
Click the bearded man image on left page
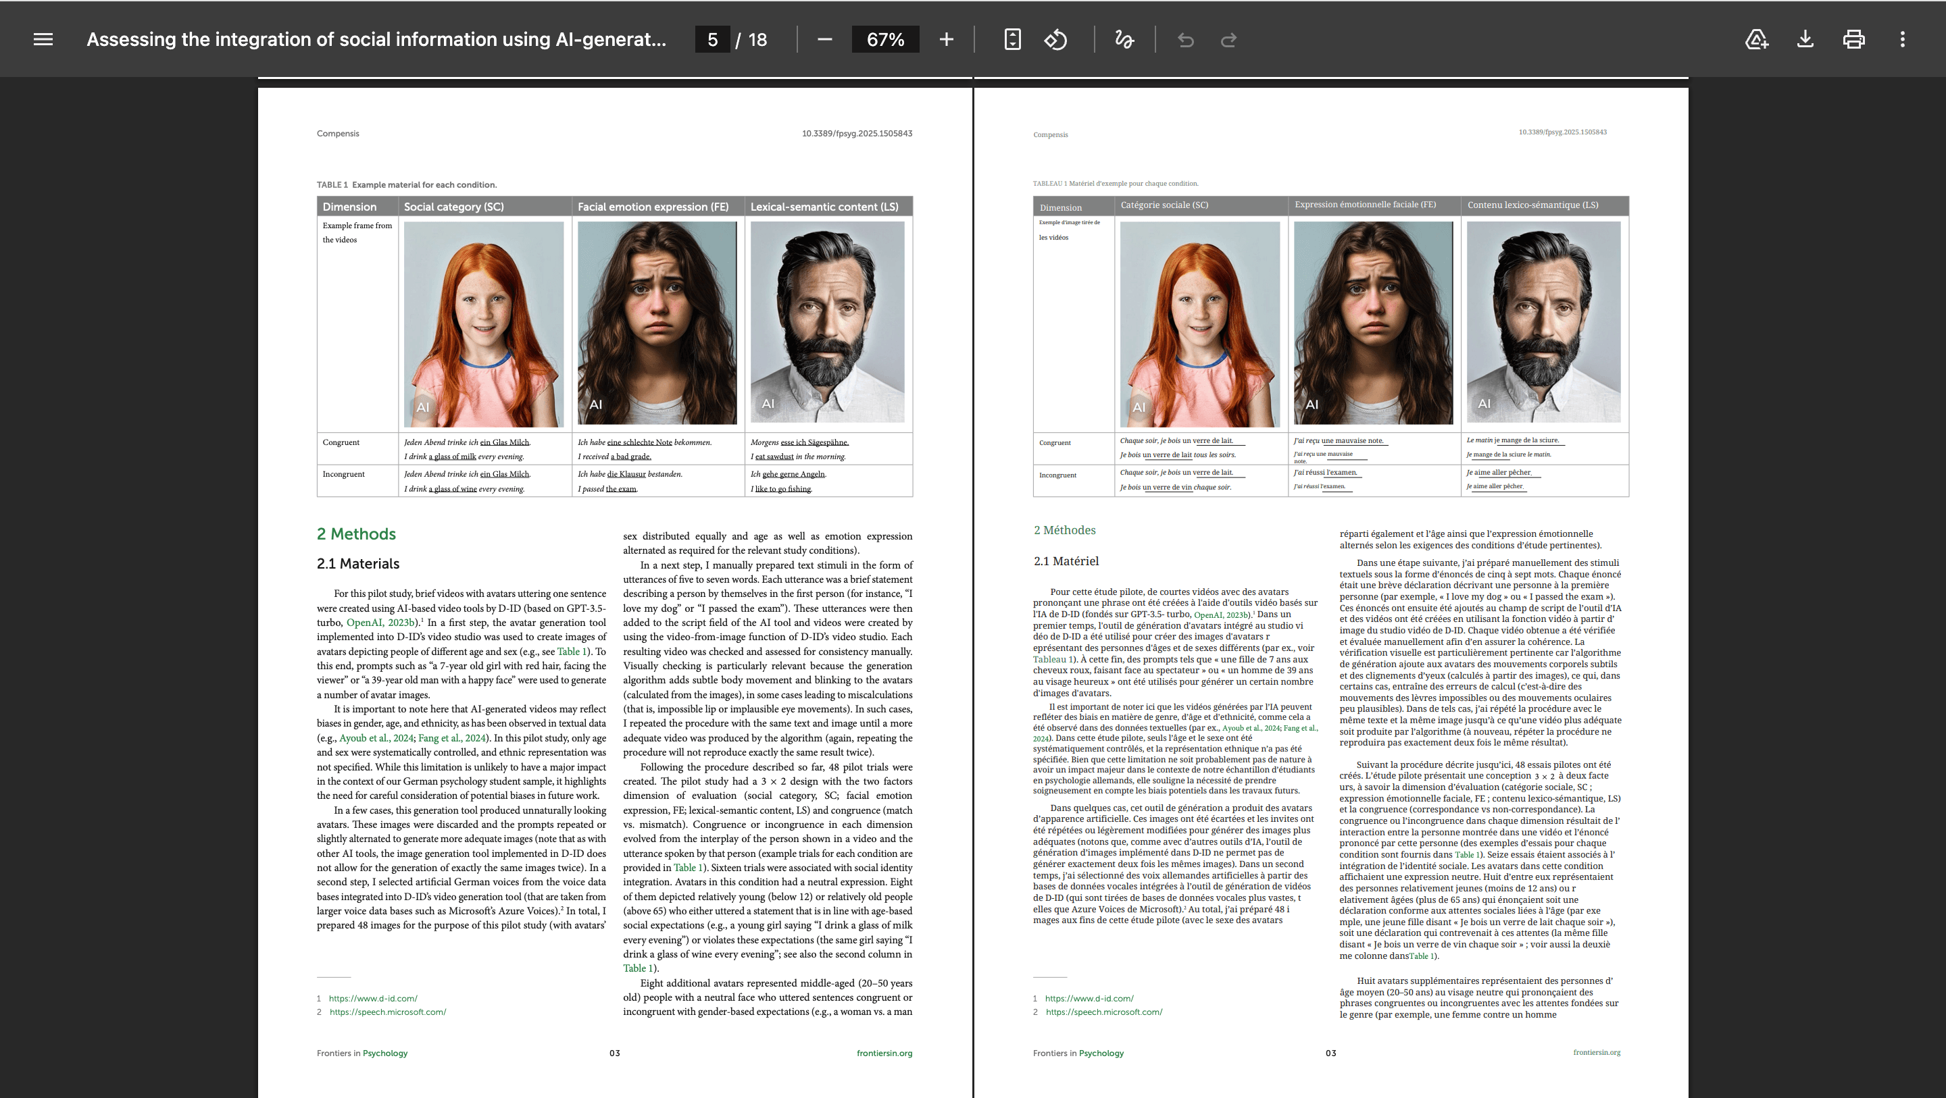827,321
